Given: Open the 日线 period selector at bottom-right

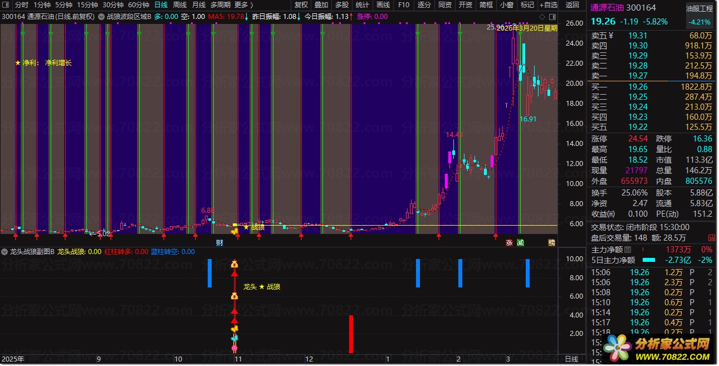Looking at the screenshot, I should coord(571,359).
